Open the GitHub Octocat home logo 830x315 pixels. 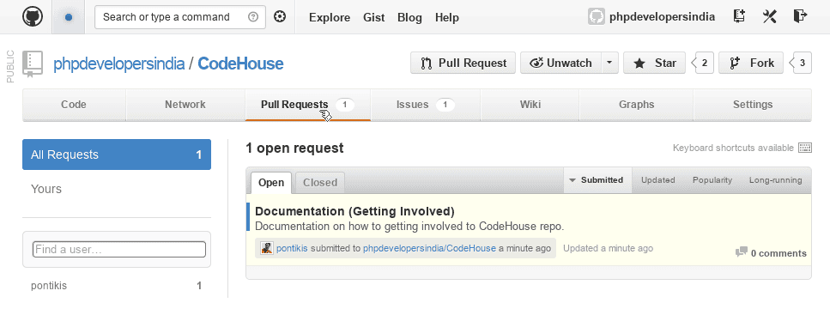coord(33,17)
